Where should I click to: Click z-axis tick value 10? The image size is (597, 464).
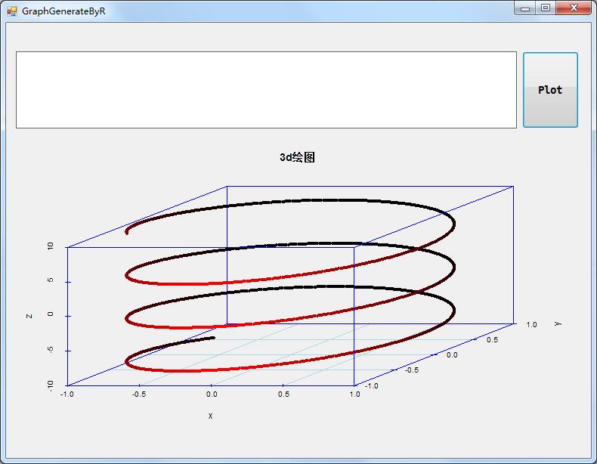pos(51,246)
